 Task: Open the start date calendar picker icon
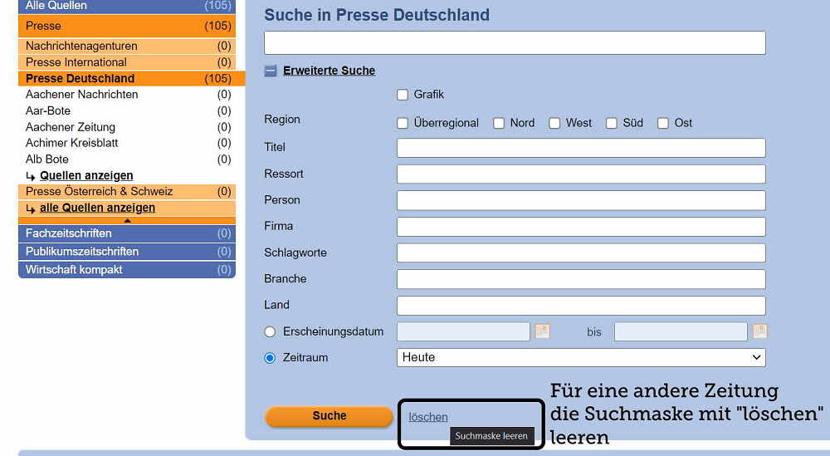(x=542, y=331)
